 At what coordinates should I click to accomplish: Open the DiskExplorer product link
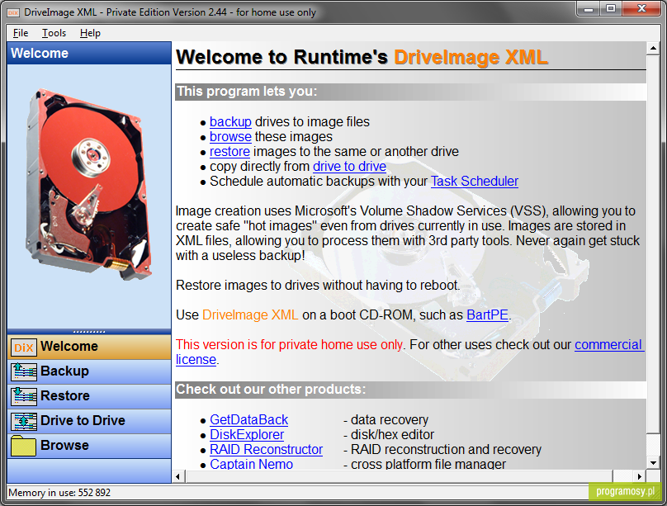[247, 434]
